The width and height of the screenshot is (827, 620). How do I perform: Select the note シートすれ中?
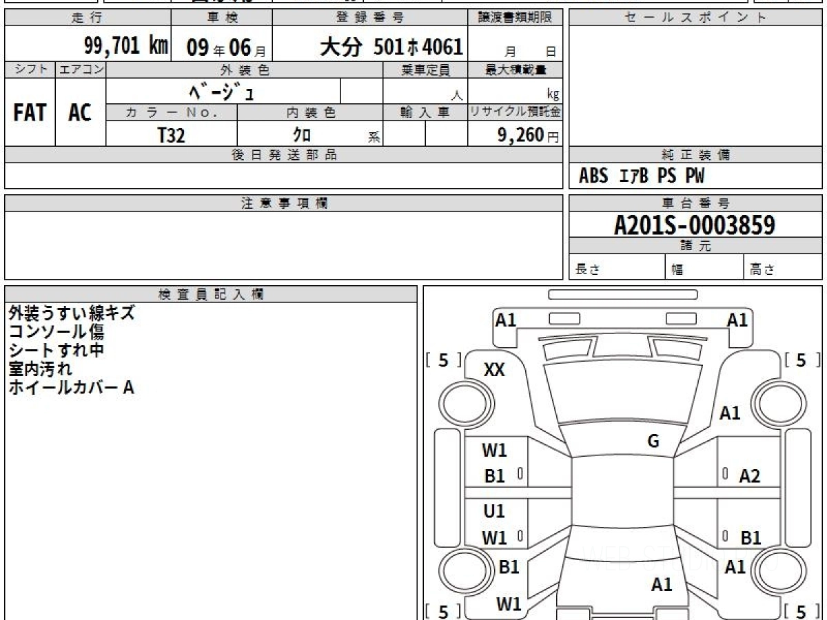[57, 351]
